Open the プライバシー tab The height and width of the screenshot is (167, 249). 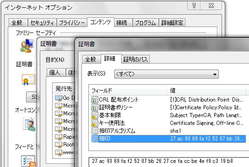coord(72,23)
